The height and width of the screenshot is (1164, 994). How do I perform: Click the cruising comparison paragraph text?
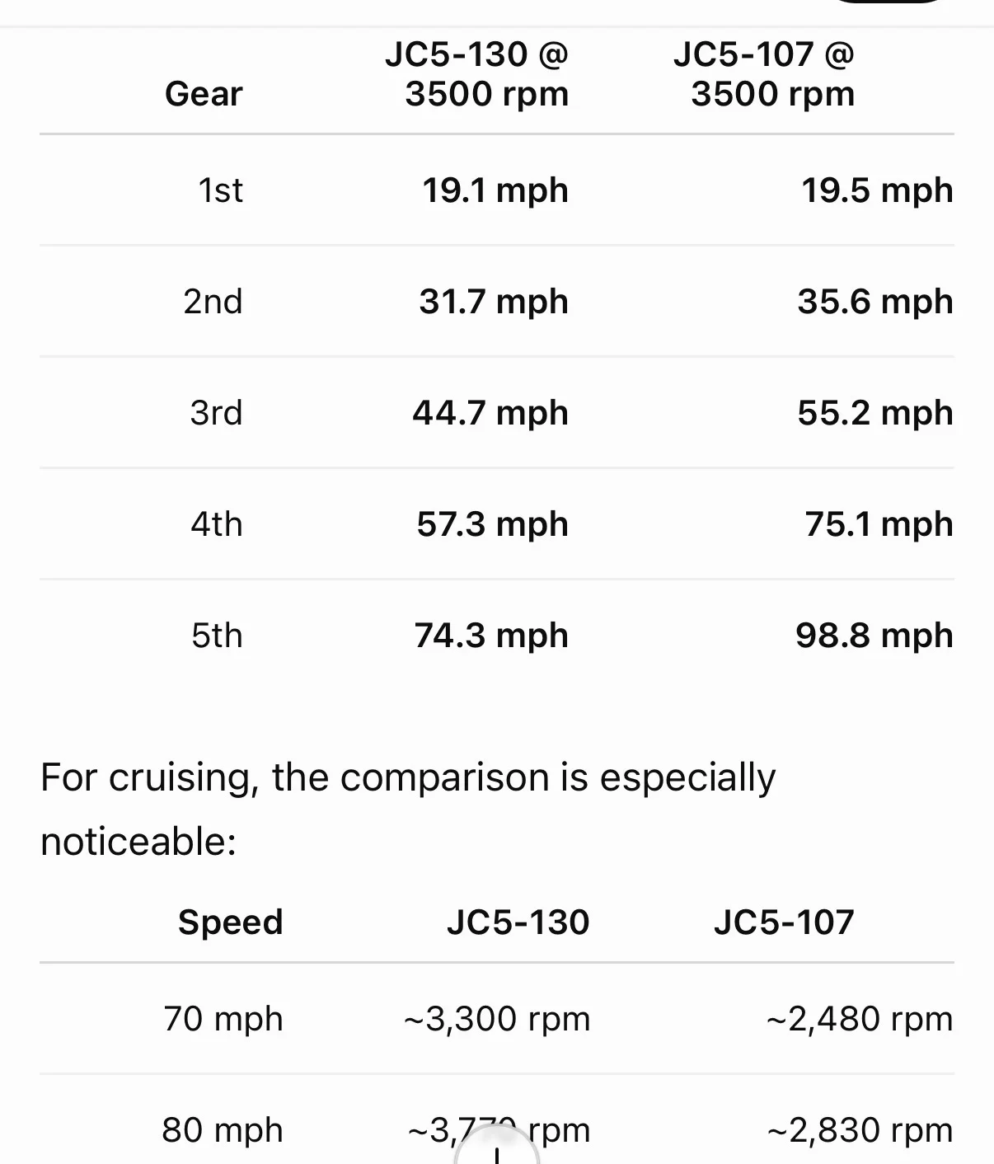point(408,810)
